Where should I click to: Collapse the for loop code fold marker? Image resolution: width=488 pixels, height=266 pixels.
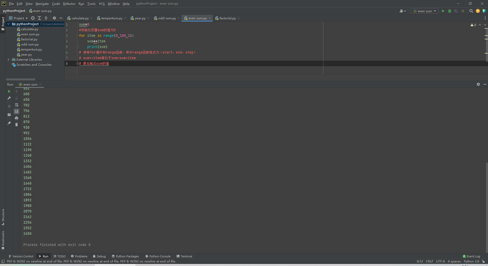tap(78, 36)
